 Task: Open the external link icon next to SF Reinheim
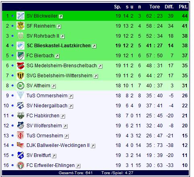(59, 26)
